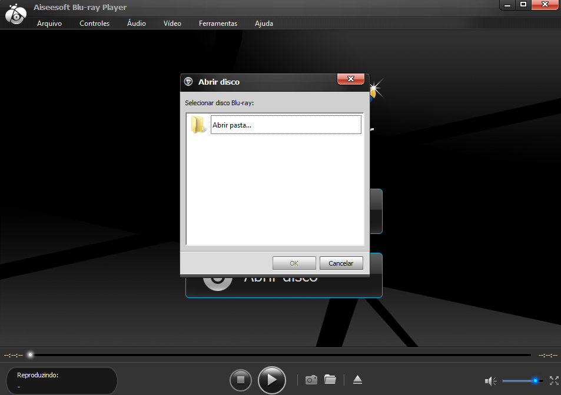The image size is (561, 395).
Task: Click the Aiseesoft logo in title bar
Action: 15,14
